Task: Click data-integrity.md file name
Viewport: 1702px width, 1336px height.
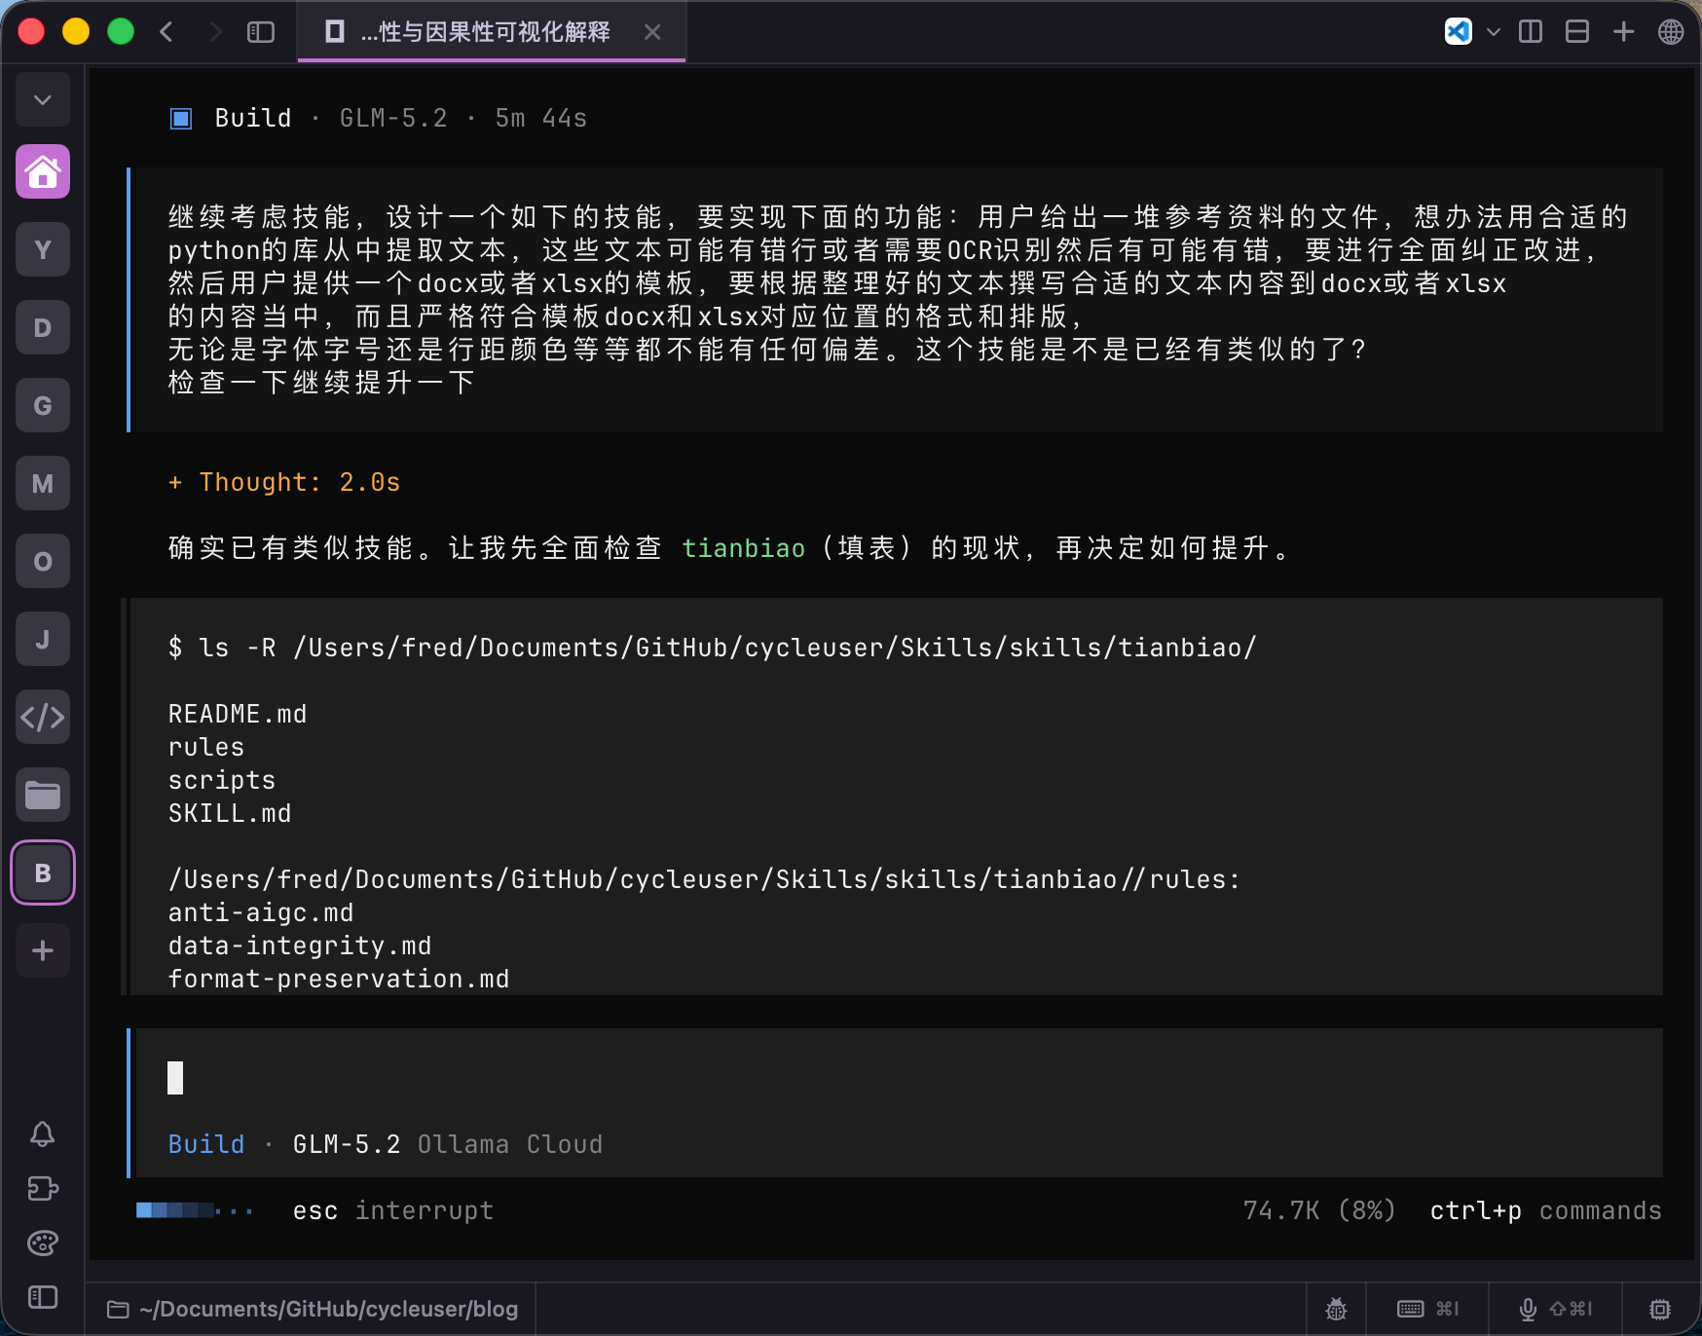Action: point(300,946)
